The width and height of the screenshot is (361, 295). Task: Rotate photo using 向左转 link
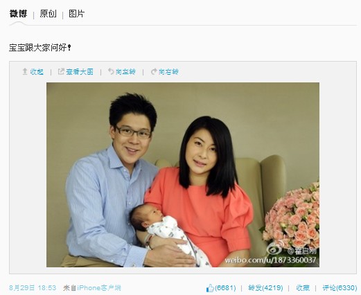(x=125, y=72)
